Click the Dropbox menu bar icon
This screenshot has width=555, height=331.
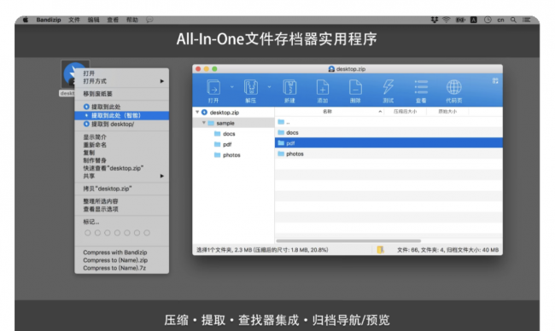click(x=435, y=20)
